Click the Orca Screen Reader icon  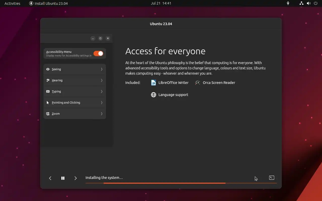(198, 83)
